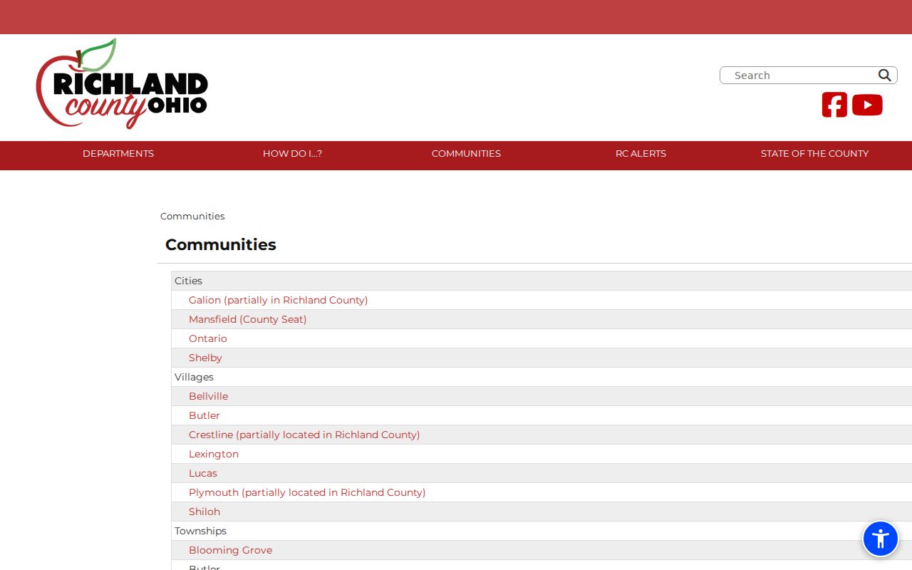Open the Communities nav menu
The image size is (912, 570).
click(x=466, y=154)
